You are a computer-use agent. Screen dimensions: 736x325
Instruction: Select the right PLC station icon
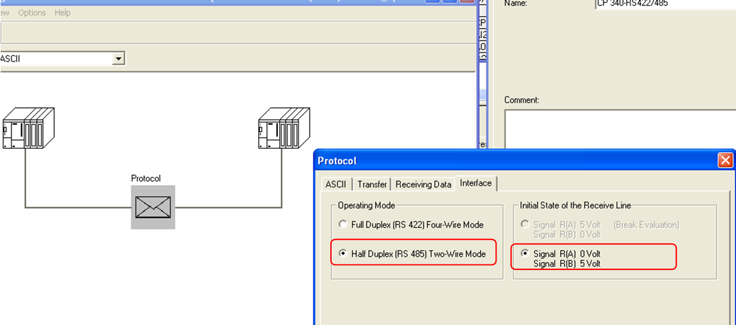[x=283, y=128]
